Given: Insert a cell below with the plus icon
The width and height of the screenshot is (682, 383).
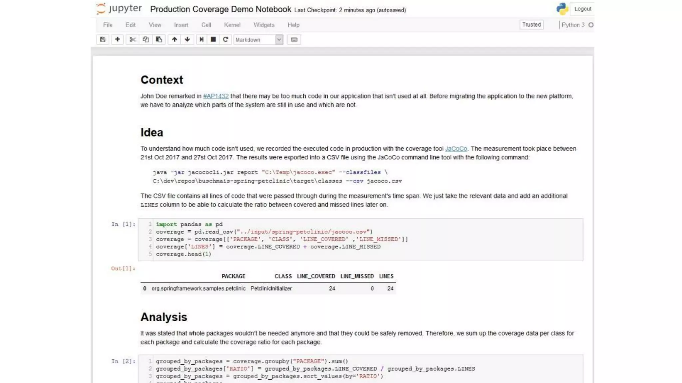Looking at the screenshot, I should click(x=117, y=40).
